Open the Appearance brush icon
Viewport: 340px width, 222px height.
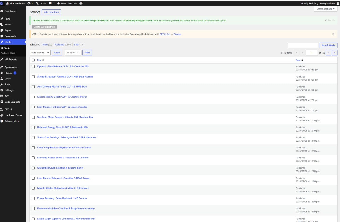coord(2,67)
